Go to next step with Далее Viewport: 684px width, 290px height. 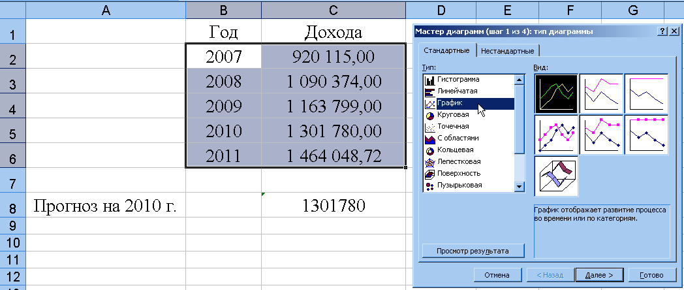pos(599,275)
